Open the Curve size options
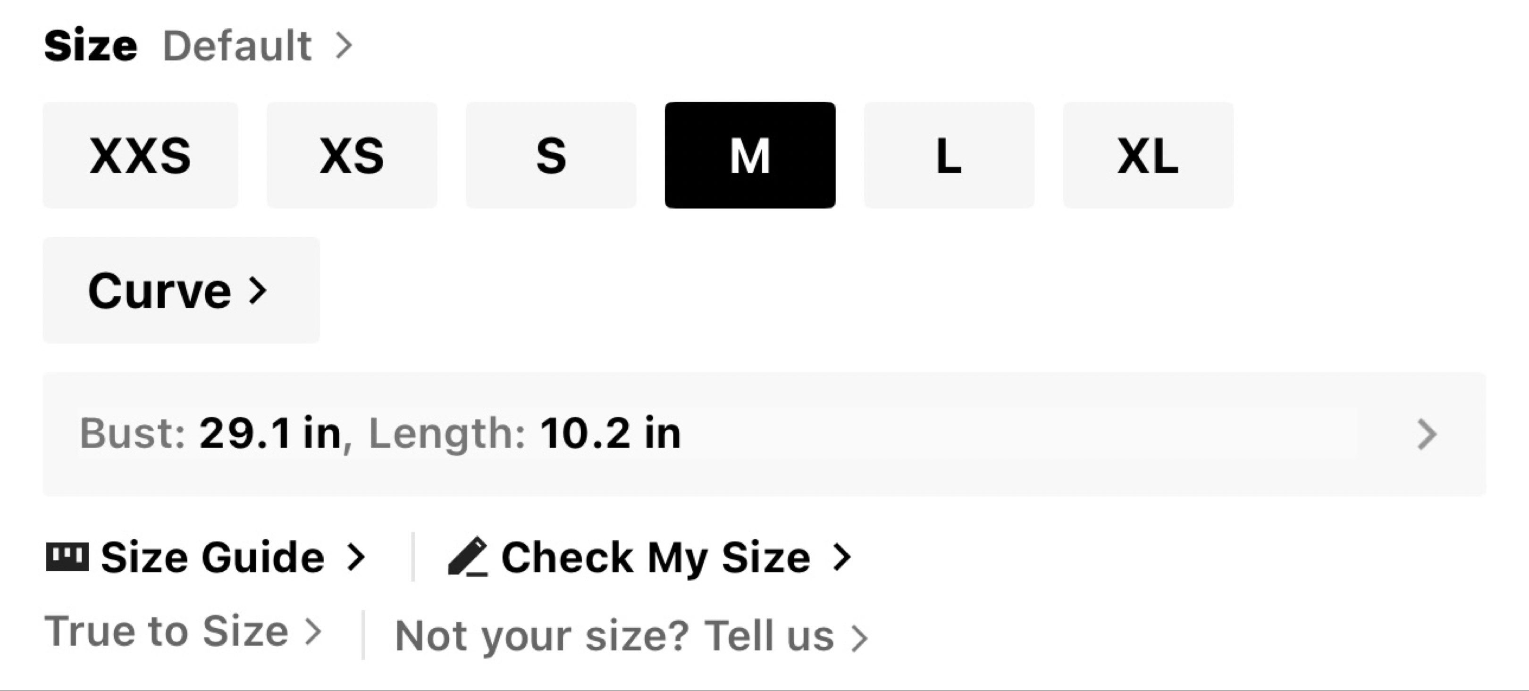The image size is (1529, 691). 181,291
